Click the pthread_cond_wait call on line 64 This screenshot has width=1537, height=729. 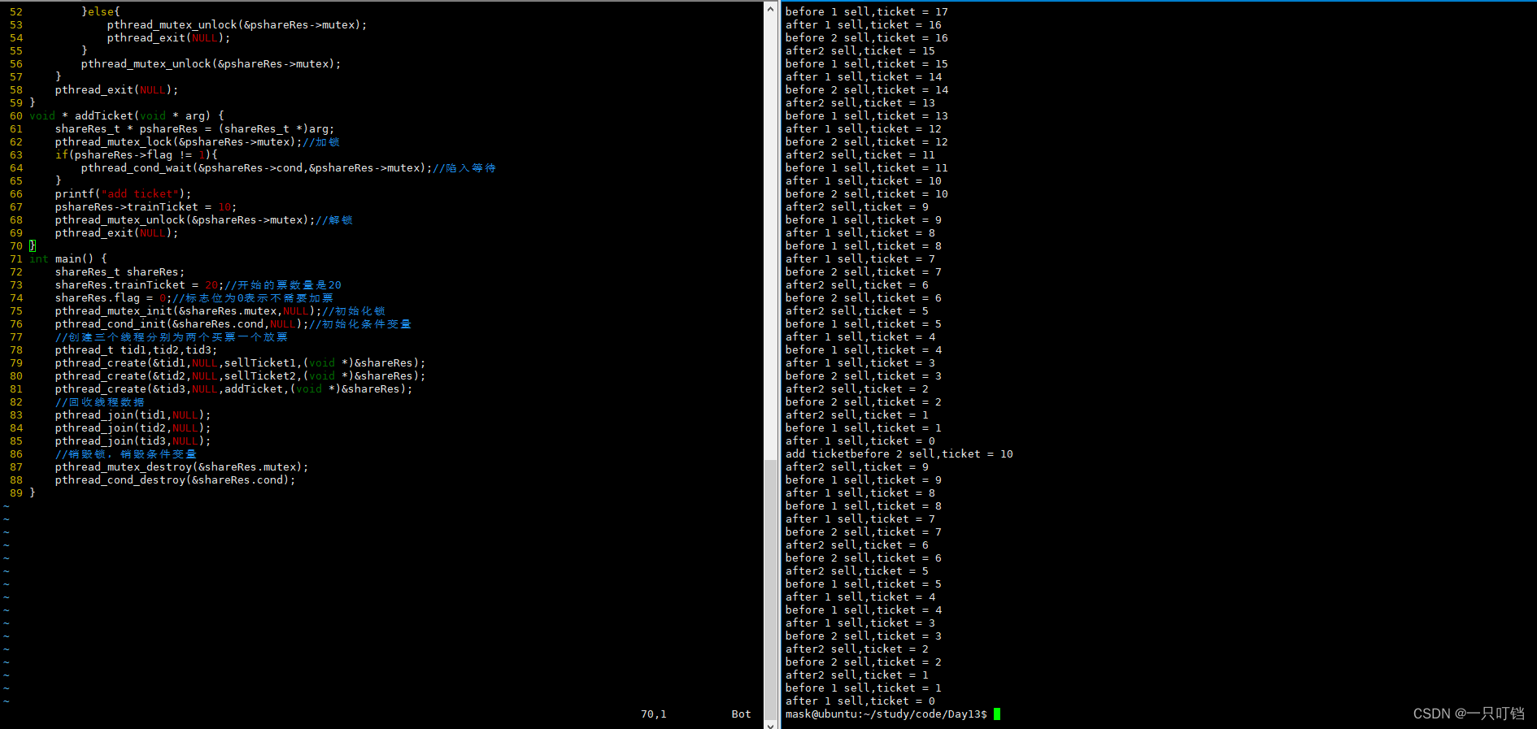point(255,168)
